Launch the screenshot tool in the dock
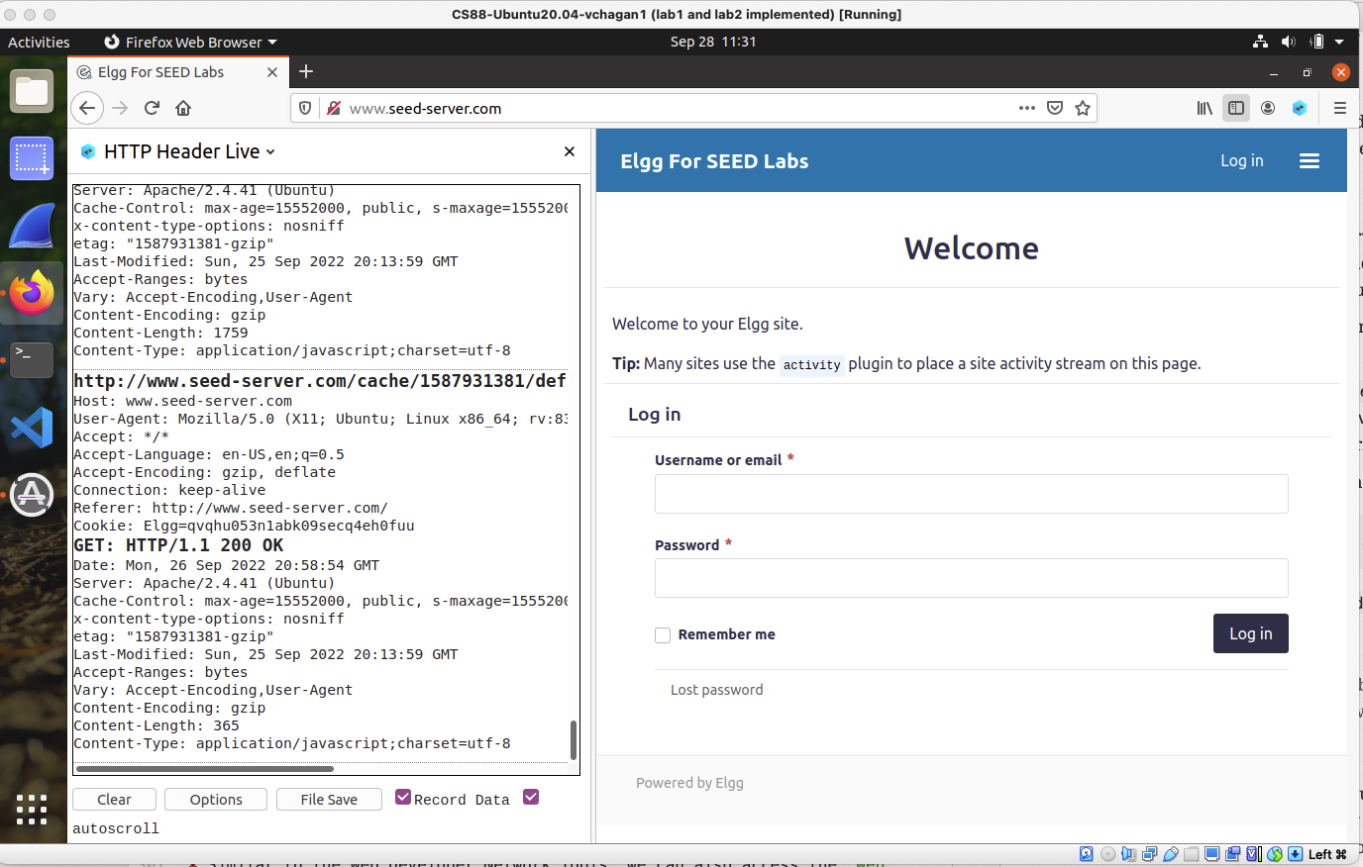 [x=32, y=158]
